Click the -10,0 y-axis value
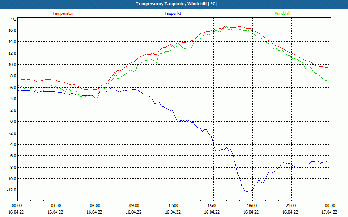Screen dimensions: 348x217 12,179
